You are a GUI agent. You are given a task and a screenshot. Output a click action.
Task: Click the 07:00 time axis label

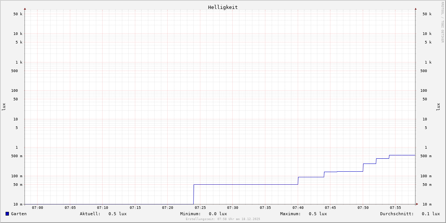tap(38, 208)
